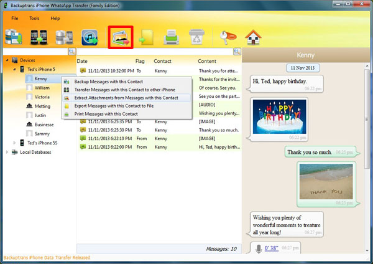Screen dimensions: 373x264
Task: Click the iTunes backup import icon
Action: (x=90, y=37)
